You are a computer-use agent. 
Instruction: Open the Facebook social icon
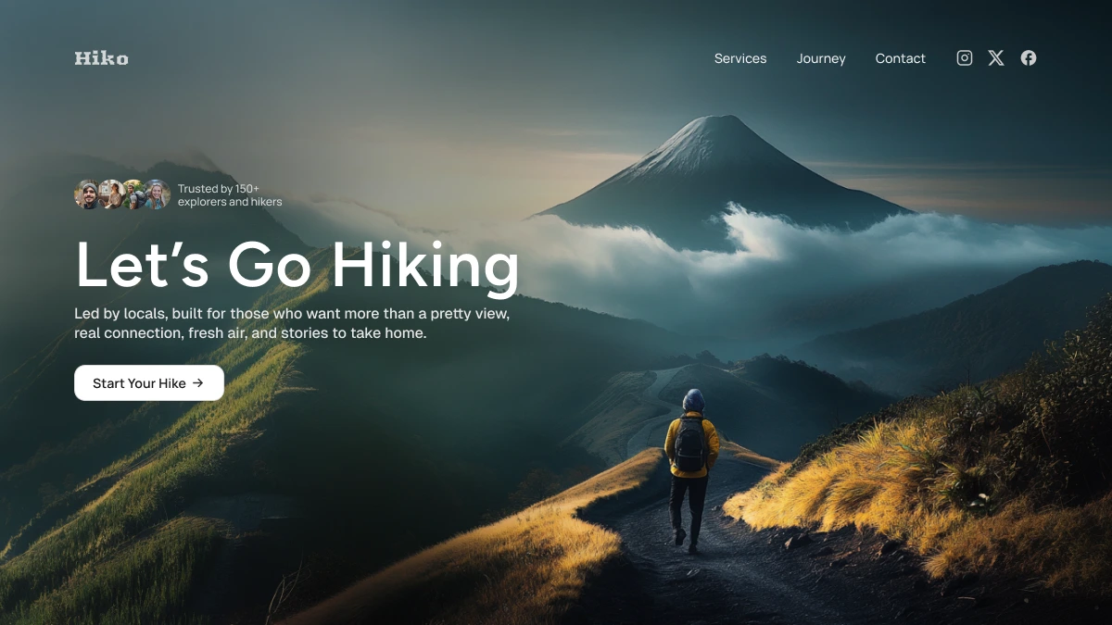coord(1029,58)
